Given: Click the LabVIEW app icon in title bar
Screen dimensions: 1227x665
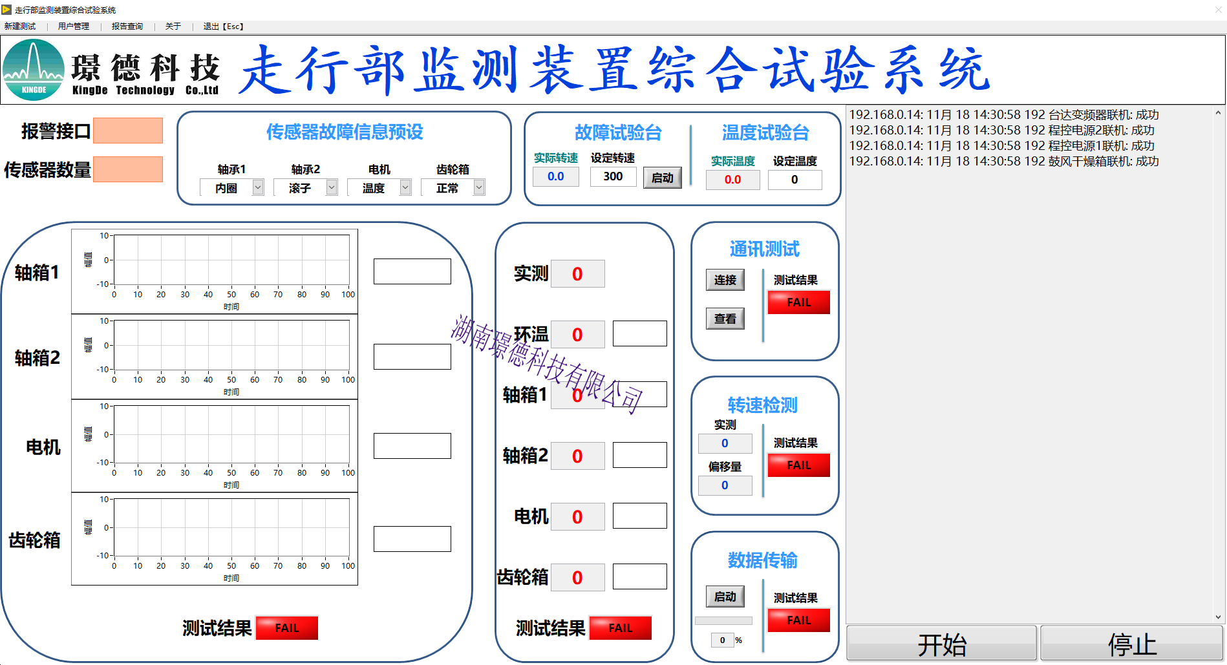Looking at the screenshot, I should click(6, 10).
